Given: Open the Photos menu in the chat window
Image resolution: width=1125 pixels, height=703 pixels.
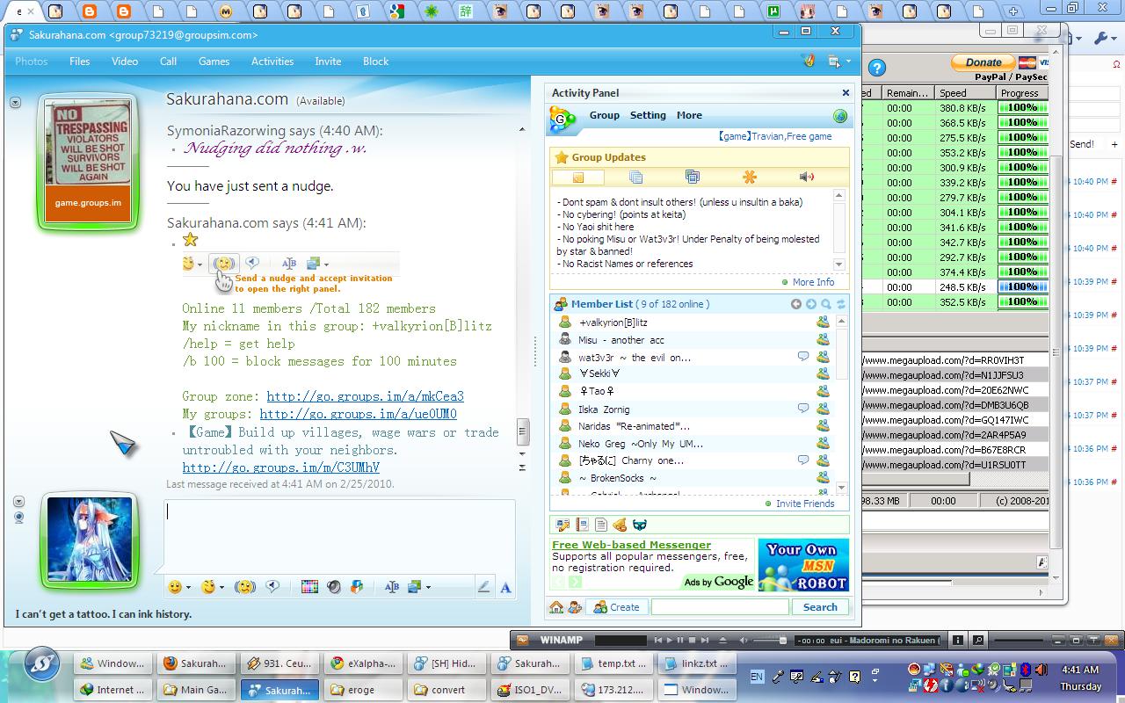Looking at the screenshot, I should 31,62.
